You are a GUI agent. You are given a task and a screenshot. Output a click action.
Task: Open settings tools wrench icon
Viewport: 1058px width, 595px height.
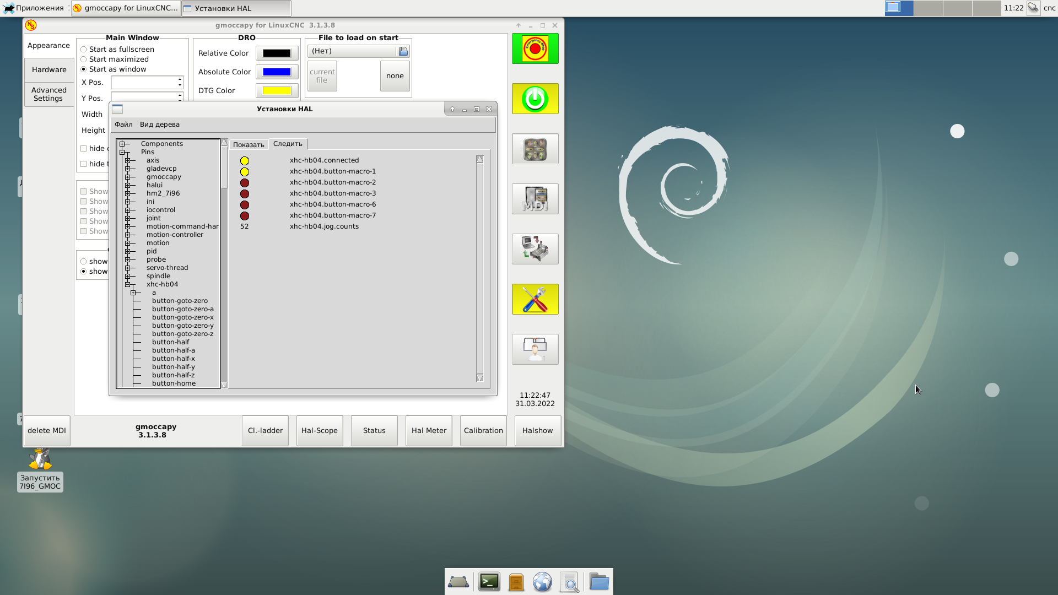coord(535,299)
